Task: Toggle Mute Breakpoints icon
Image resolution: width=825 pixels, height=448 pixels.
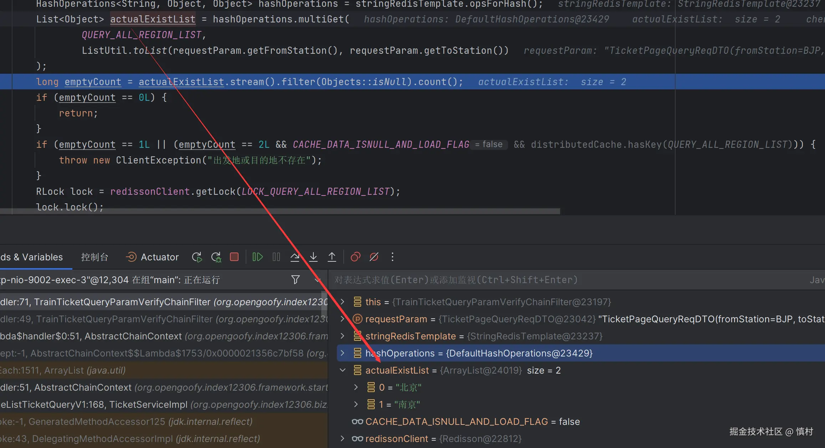Action: (374, 257)
